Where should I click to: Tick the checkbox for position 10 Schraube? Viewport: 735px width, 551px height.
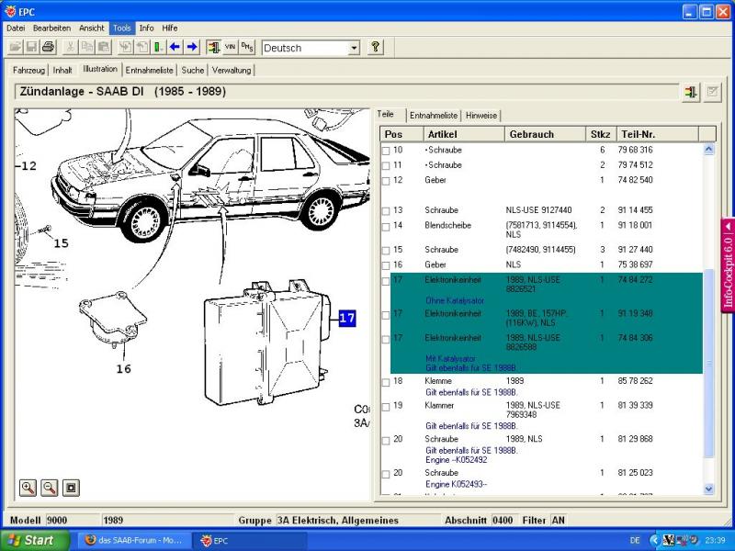386,151
